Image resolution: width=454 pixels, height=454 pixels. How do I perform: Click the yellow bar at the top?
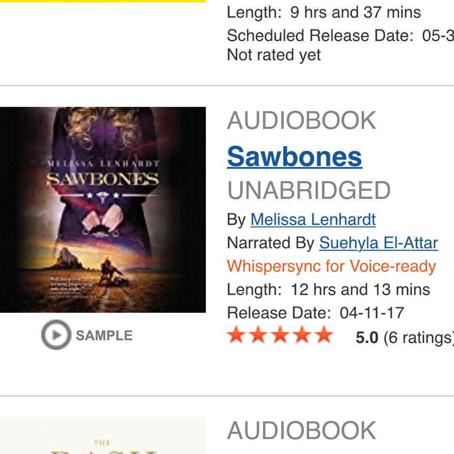point(103,1)
